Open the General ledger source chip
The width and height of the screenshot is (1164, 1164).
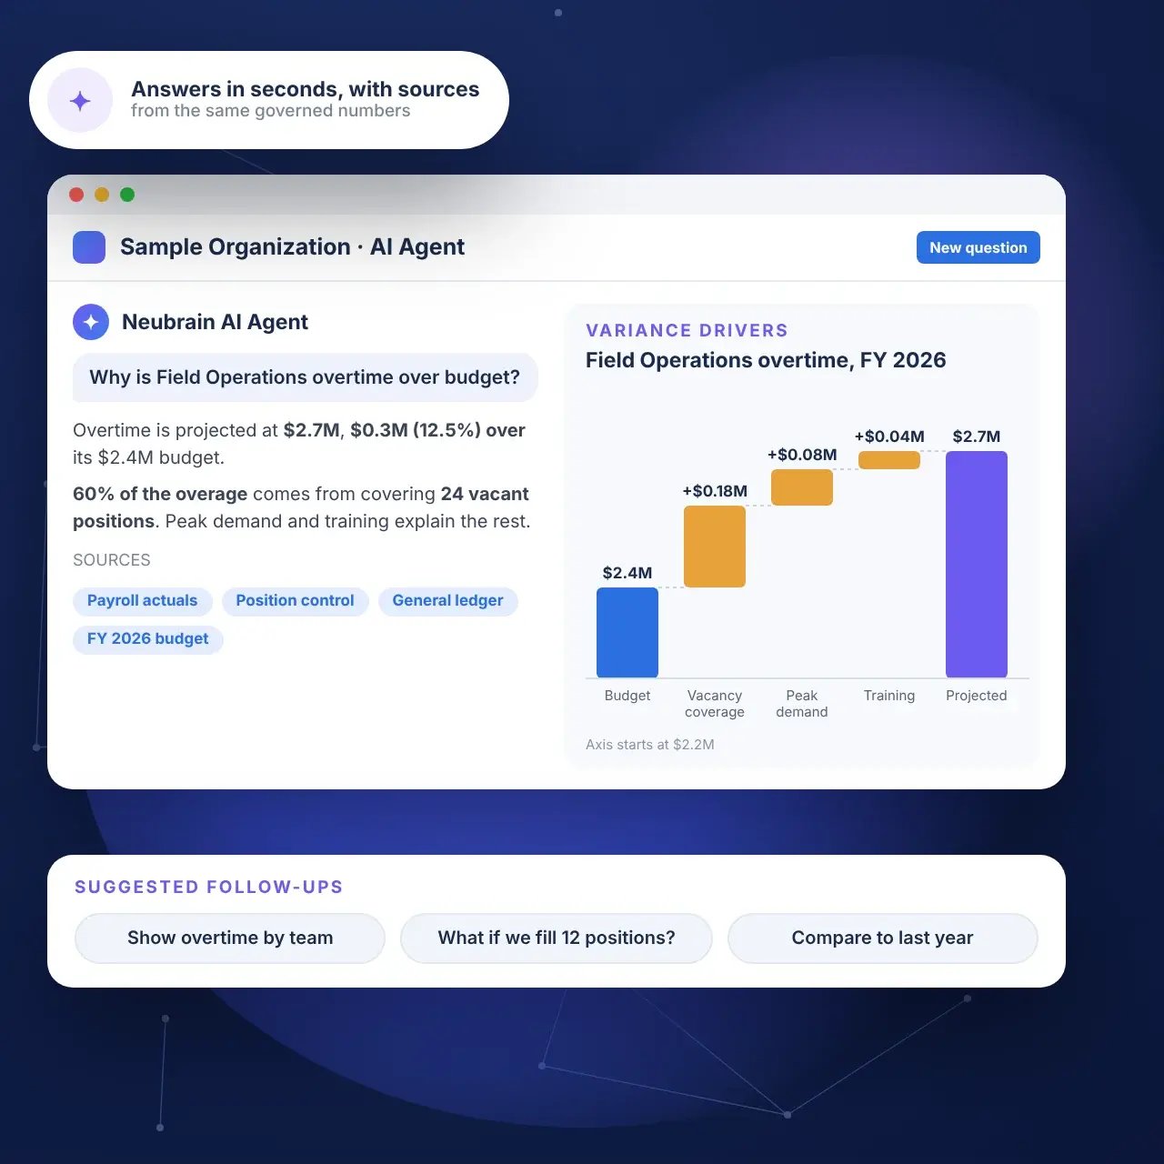(x=447, y=601)
